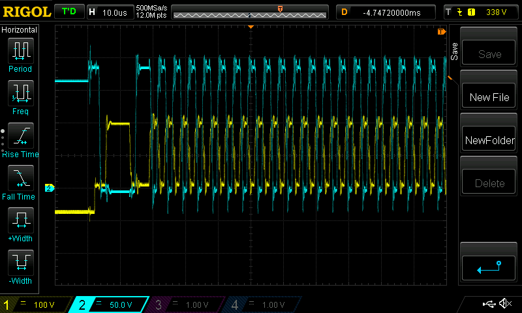Toggle the muted speaker sound icon

tap(505, 304)
